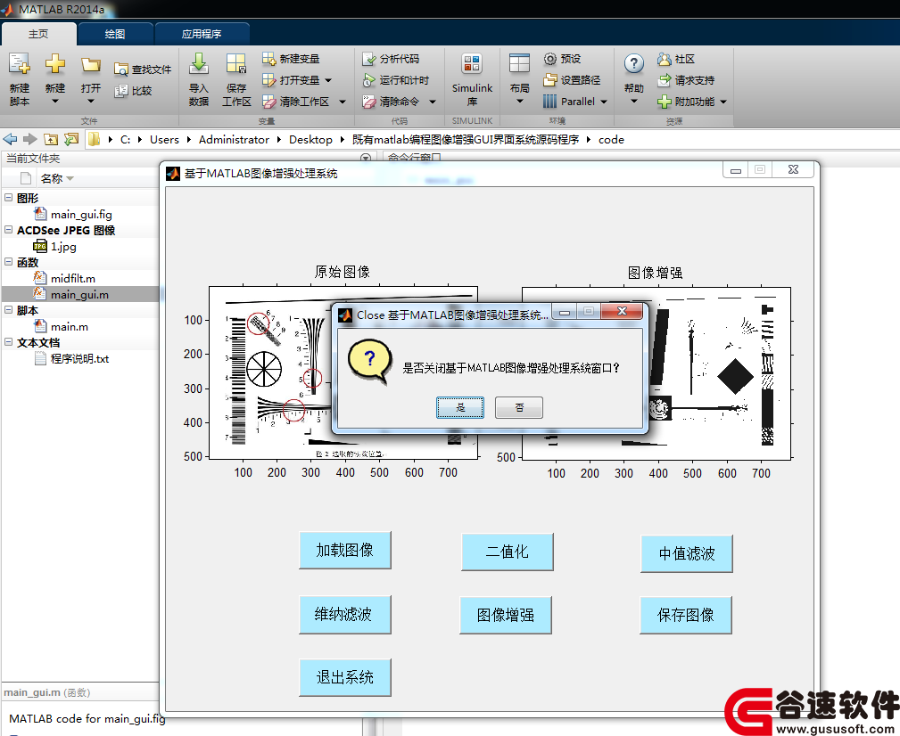The image size is (900, 736).
Task: Open the Simulink 库 library icon
Action: tap(472, 64)
